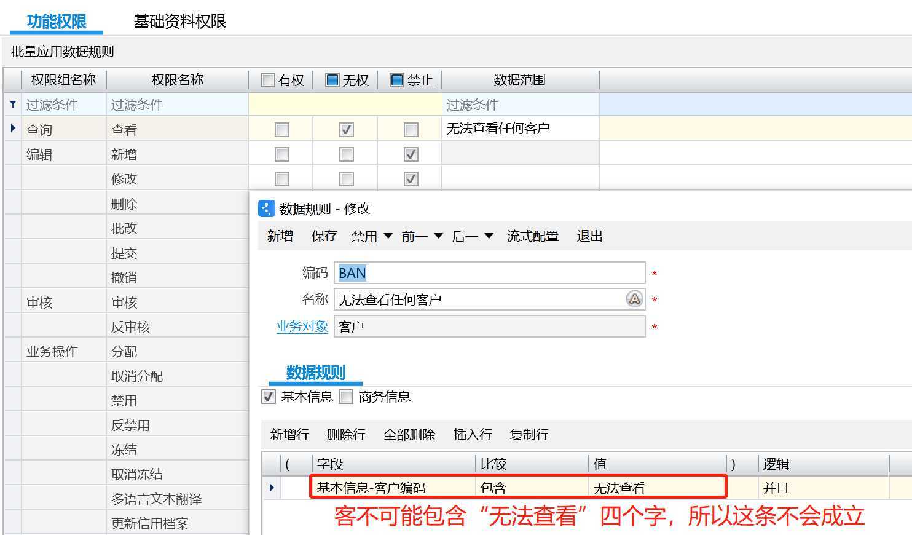The width and height of the screenshot is (912, 535).
Task: Click the 数据规则 dialog app icon
Action: [266, 208]
